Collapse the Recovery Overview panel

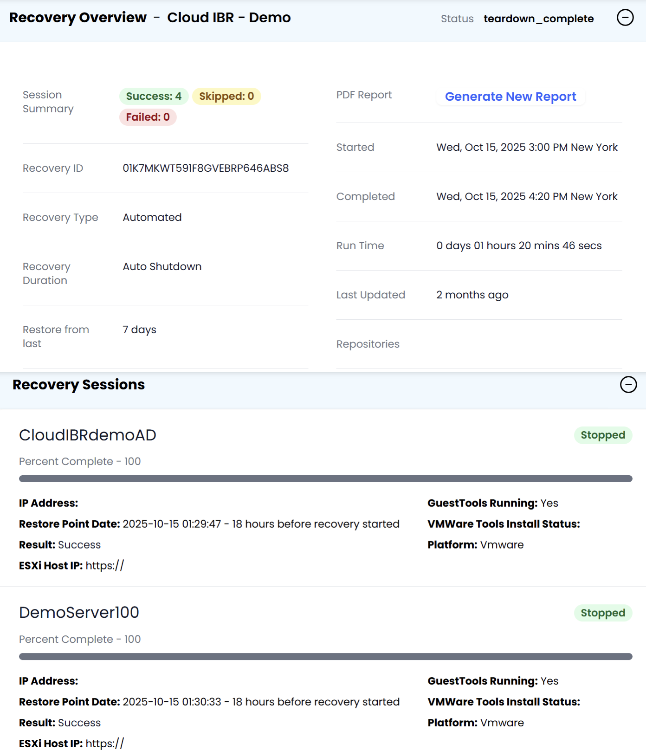(625, 18)
